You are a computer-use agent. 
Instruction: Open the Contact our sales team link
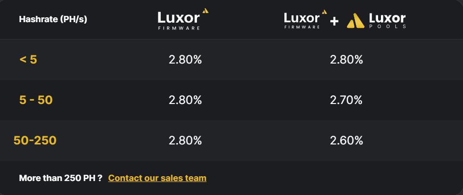[157, 178]
